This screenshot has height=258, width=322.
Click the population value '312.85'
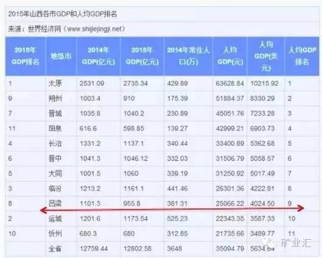[177, 234]
